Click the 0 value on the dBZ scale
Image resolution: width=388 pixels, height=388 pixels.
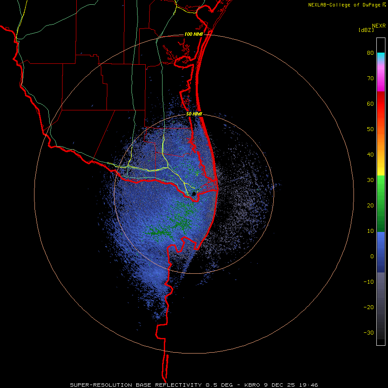[x=372, y=257]
